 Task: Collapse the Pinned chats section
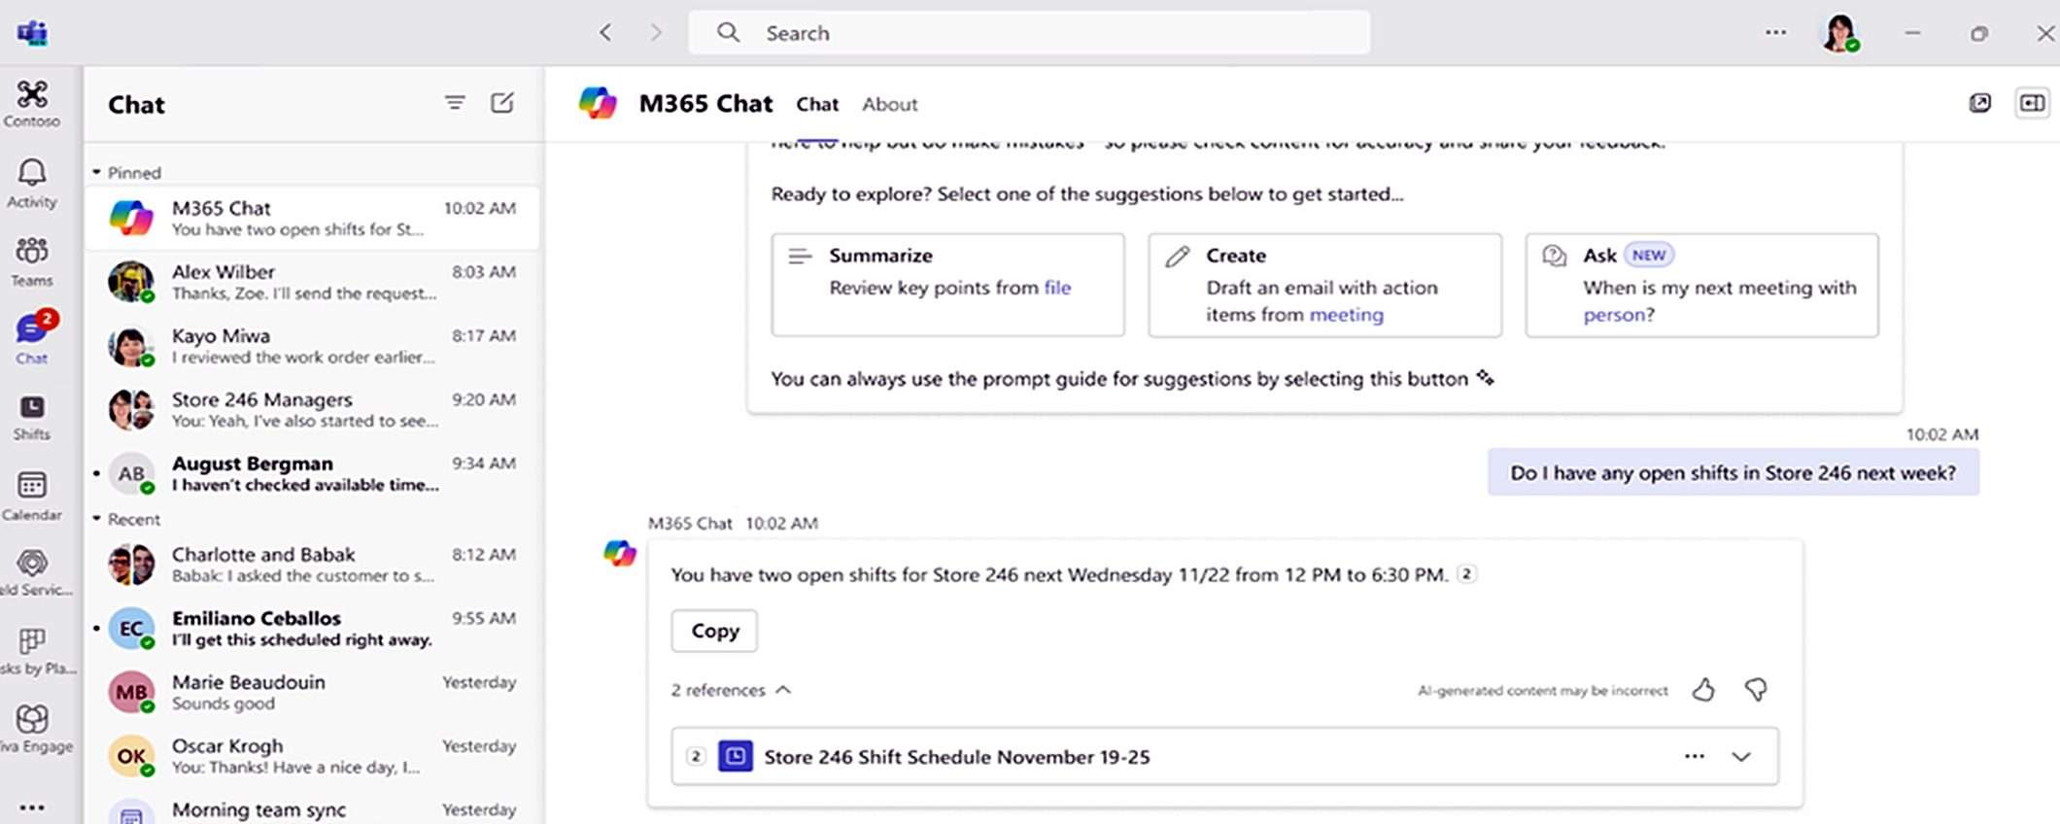coord(97,172)
